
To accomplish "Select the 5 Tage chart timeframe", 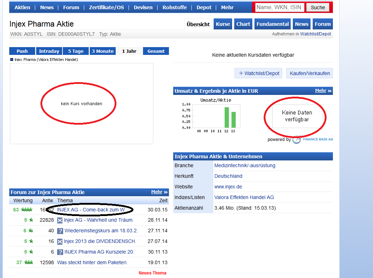I will (x=76, y=51).
